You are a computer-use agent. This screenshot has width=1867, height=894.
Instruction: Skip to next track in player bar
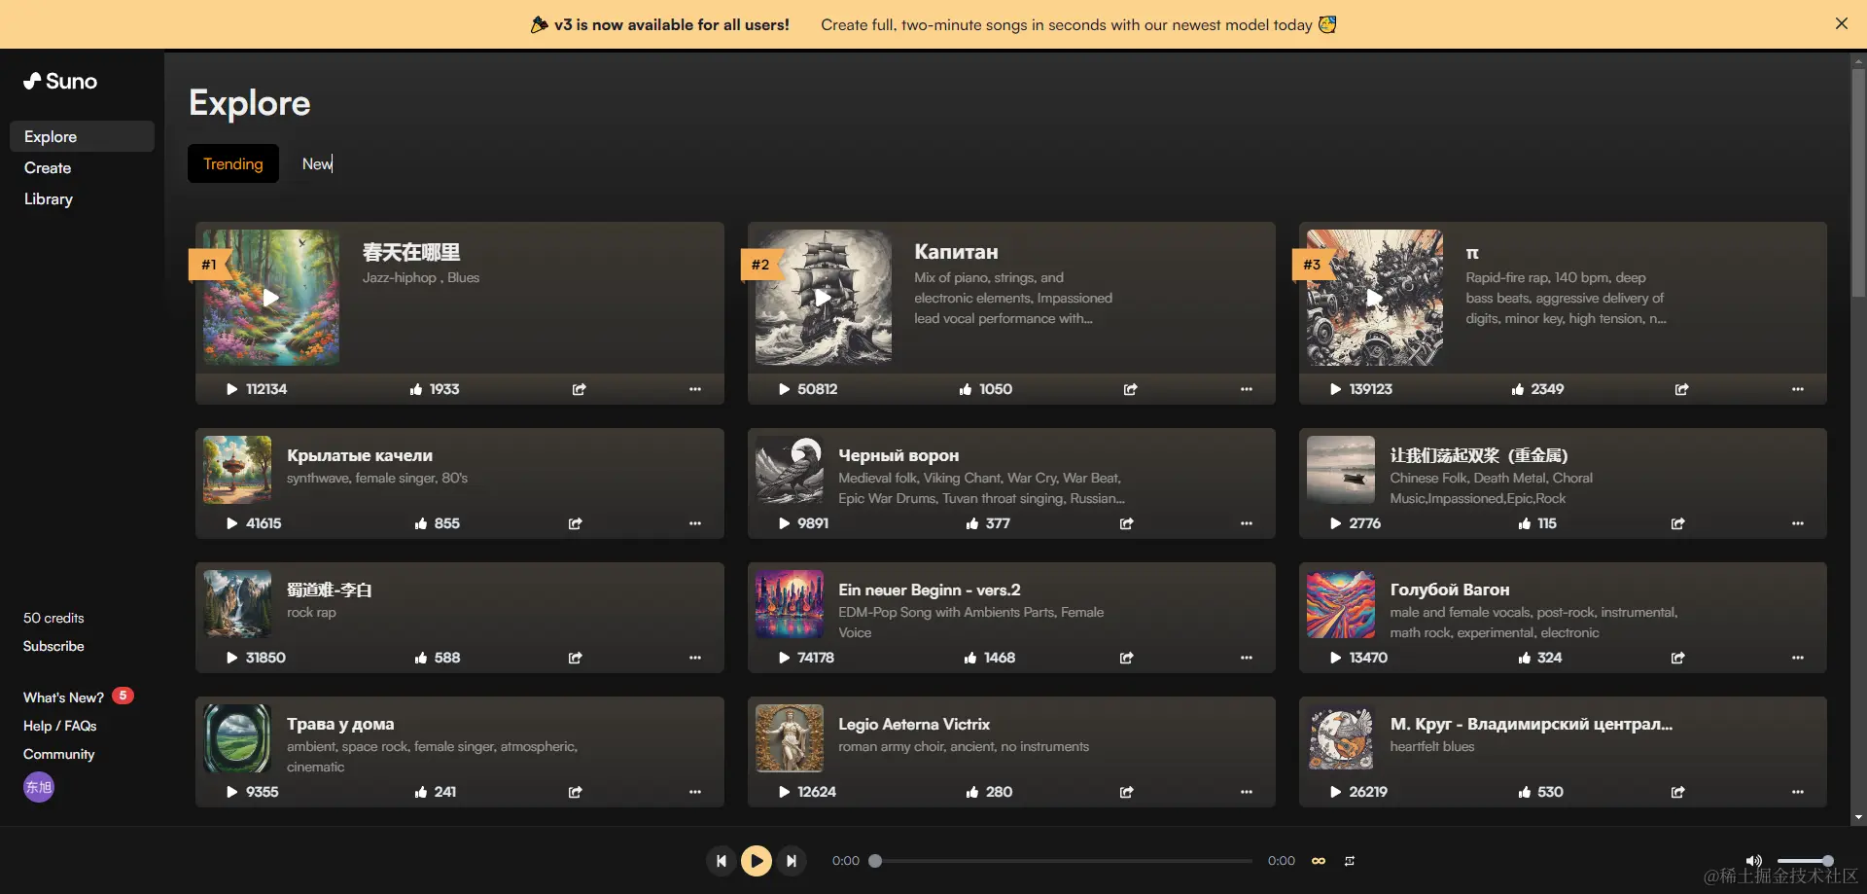pos(792,861)
